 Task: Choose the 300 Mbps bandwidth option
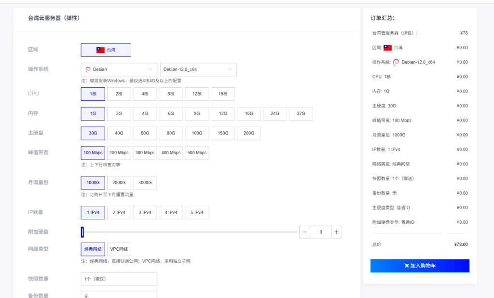click(145, 152)
